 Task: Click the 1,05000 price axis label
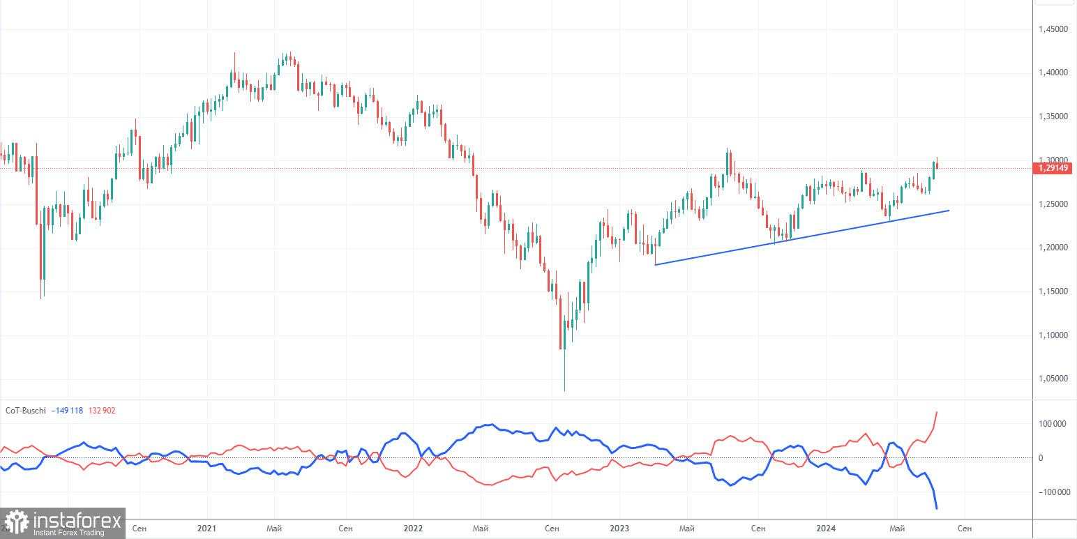pyautogui.click(x=1054, y=379)
